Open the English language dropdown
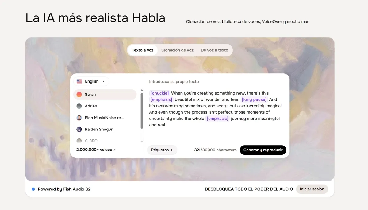This screenshot has height=210, width=368. pos(91,81)
